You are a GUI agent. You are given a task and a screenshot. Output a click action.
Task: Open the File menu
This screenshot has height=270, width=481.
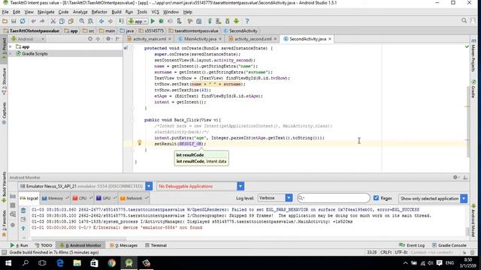pyautogui.click(x=5, y=12)
